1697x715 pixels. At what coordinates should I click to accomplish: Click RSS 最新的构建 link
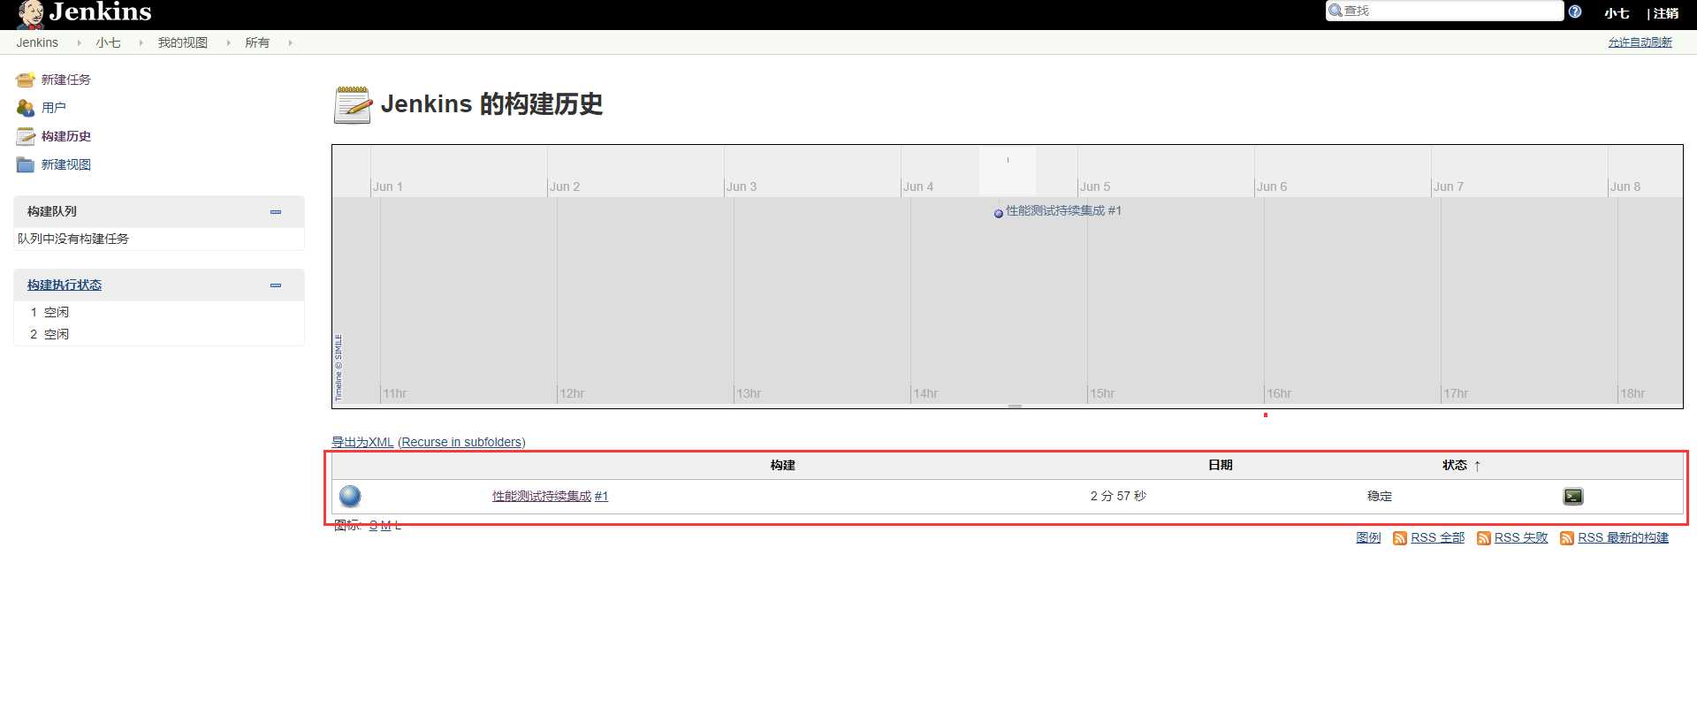(1624, 537)
